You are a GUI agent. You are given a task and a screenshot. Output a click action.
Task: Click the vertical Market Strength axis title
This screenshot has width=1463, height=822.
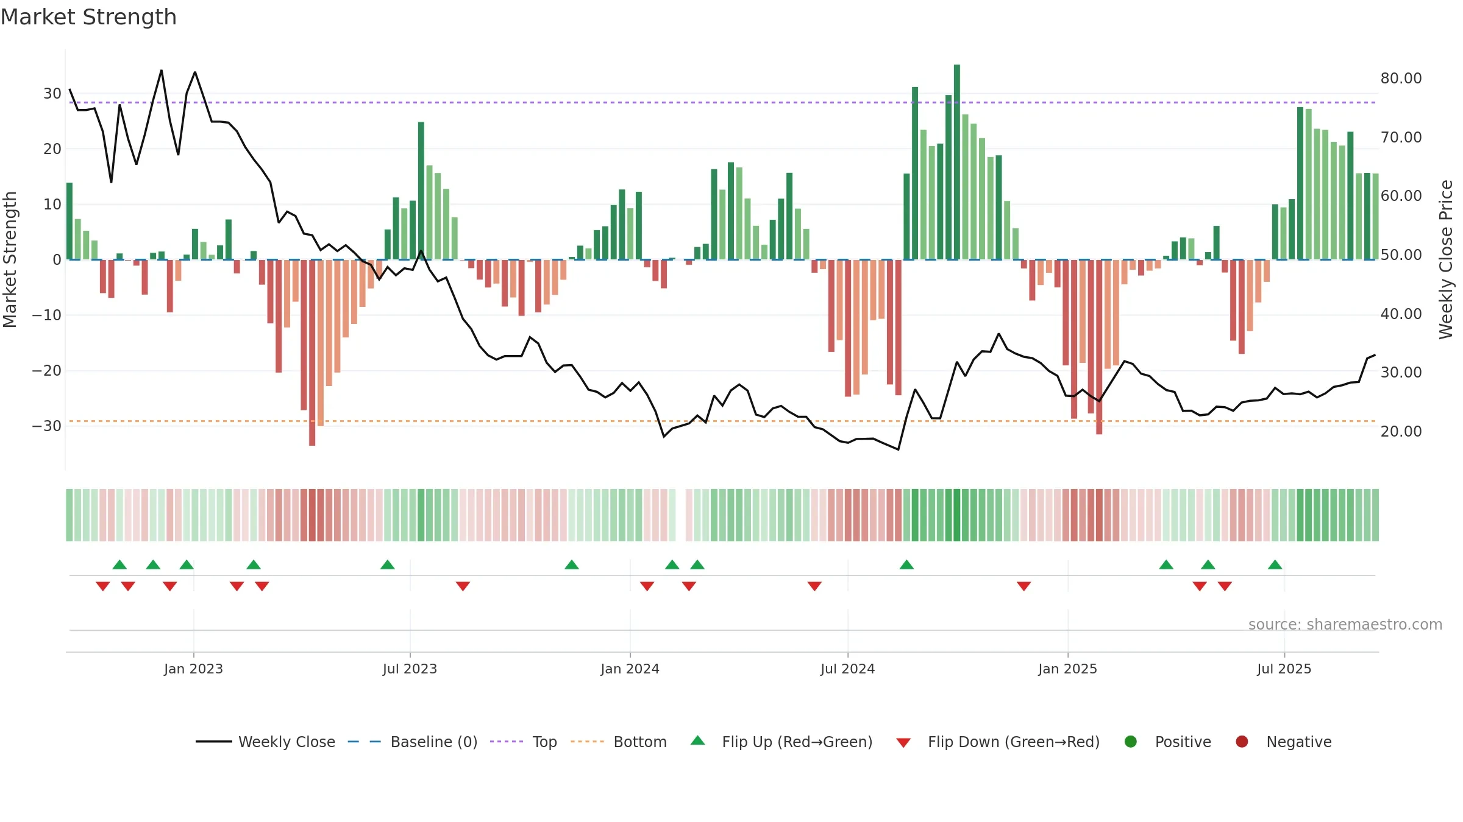[x=10, y=259]
